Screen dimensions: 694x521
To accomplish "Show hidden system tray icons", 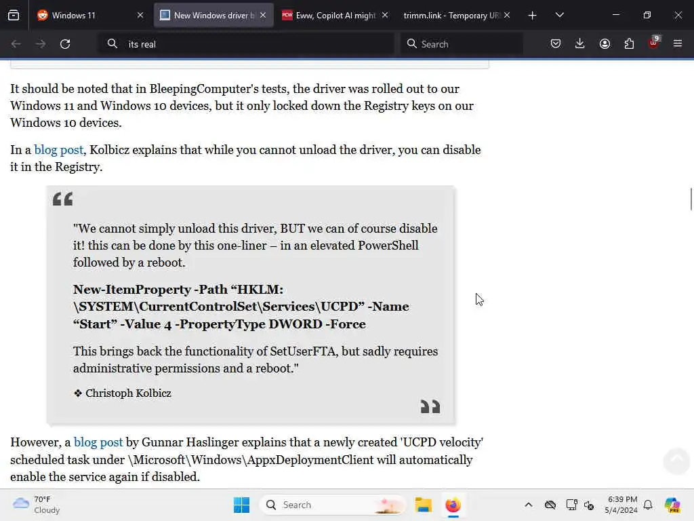I will click(x=529, y=505).
